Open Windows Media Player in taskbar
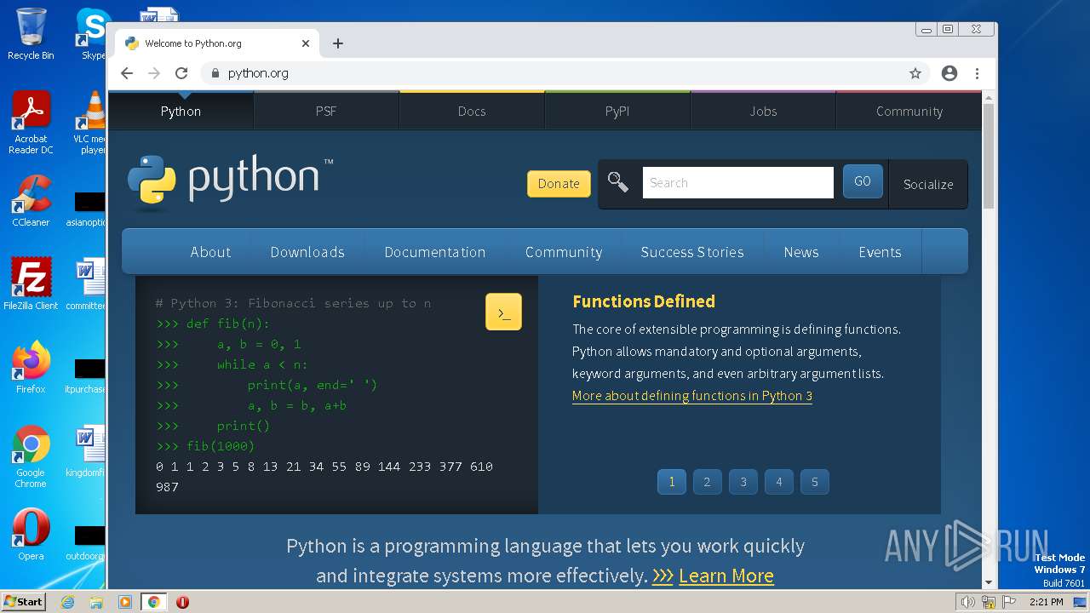 (x=124, y=602)
